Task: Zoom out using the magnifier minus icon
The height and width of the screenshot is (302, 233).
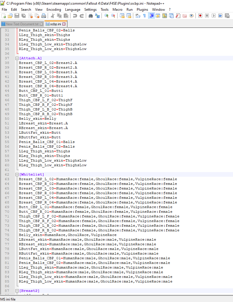Action: tap(113, 16)
